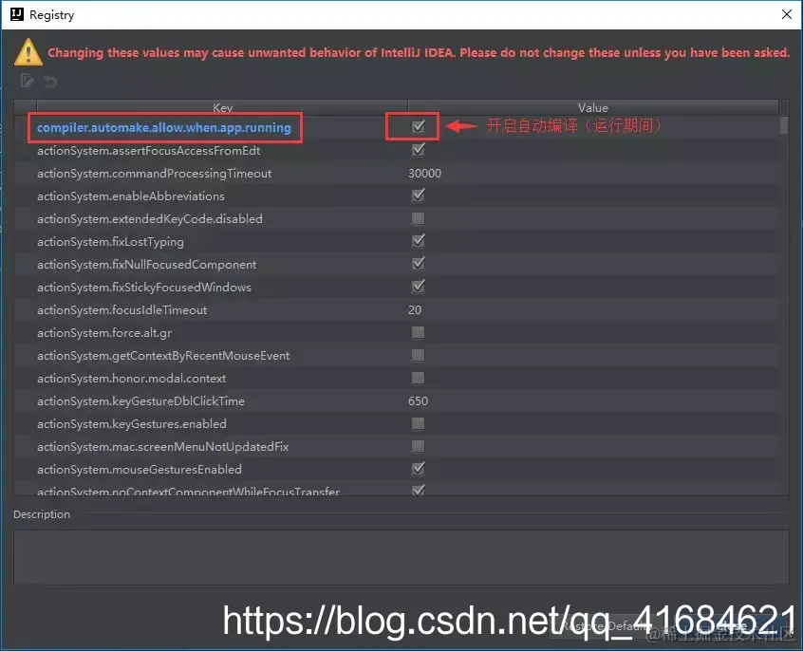
Task: Click the IntelliJ logo in title bar
Action: click(17, 14)
